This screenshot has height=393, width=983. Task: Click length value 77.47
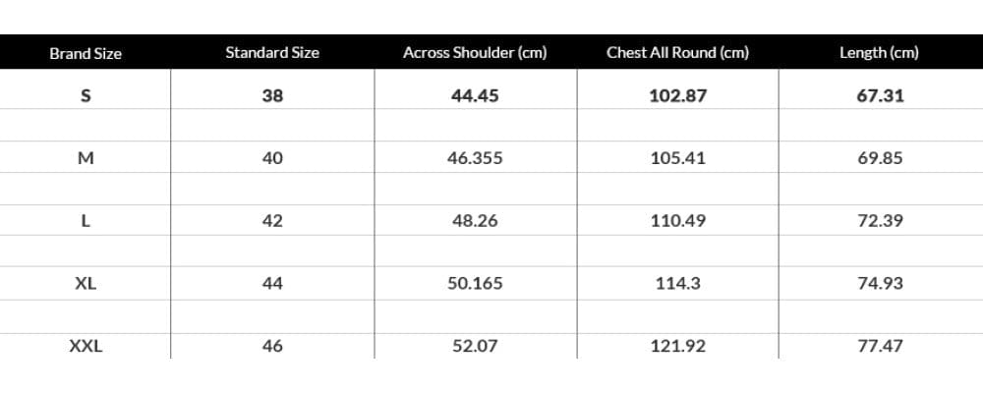pos(880,346)
